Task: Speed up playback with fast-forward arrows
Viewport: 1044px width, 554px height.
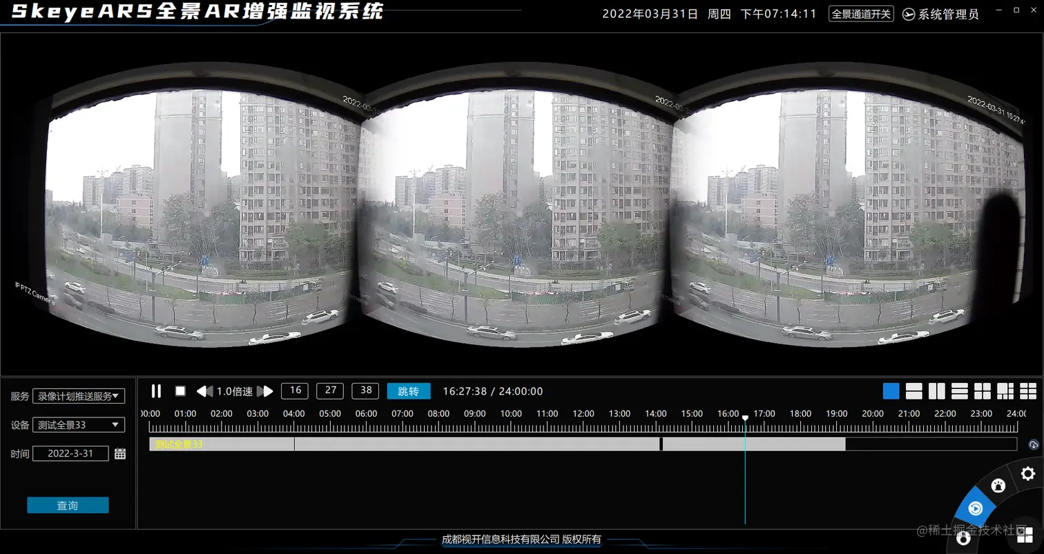Action: [x=265, y=391]
